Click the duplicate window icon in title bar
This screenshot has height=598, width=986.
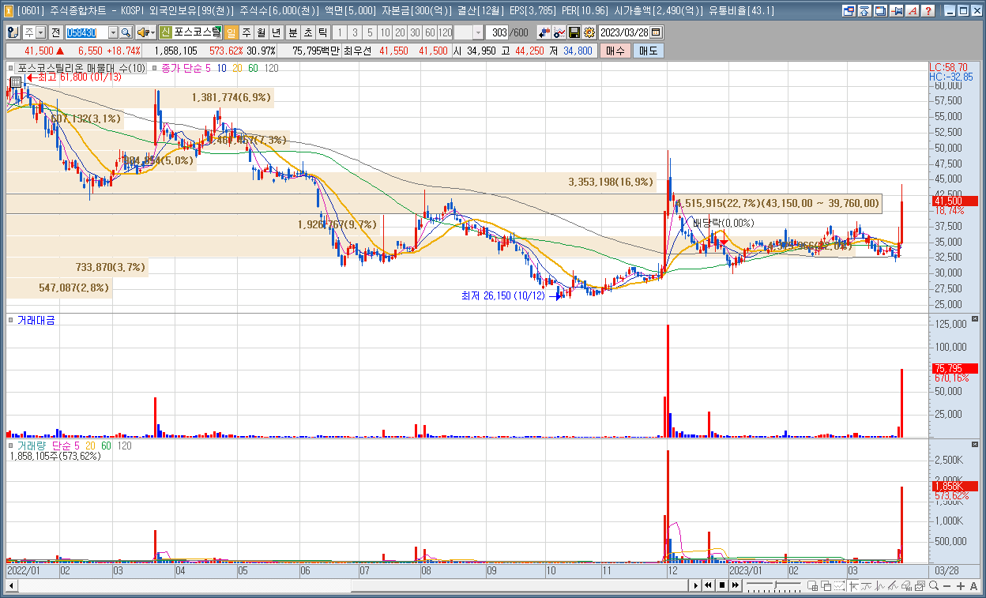[x=880, y=11]
